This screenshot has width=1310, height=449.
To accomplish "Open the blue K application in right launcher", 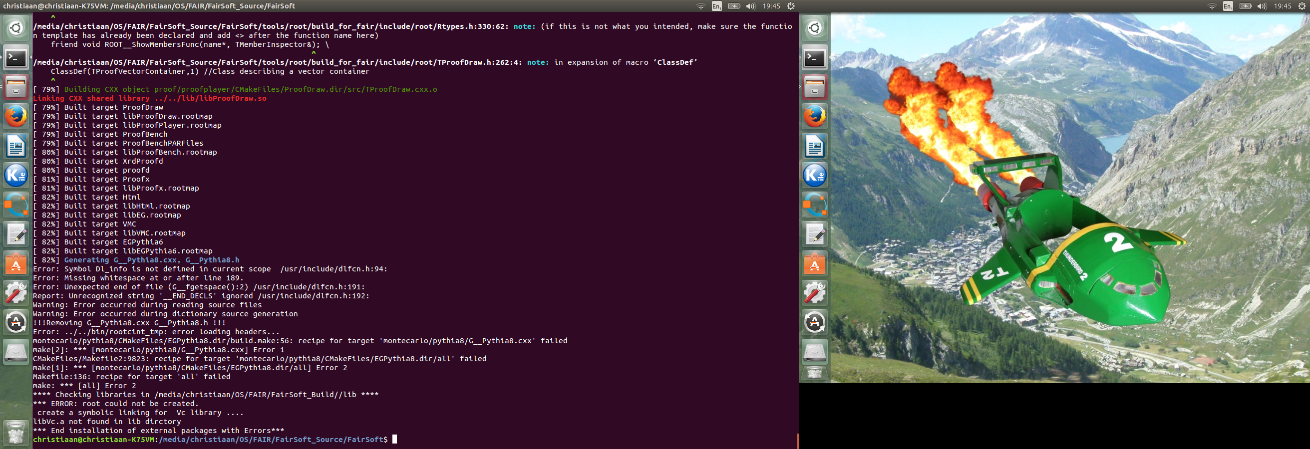I will pyautogui.click(x=815, y=175).
